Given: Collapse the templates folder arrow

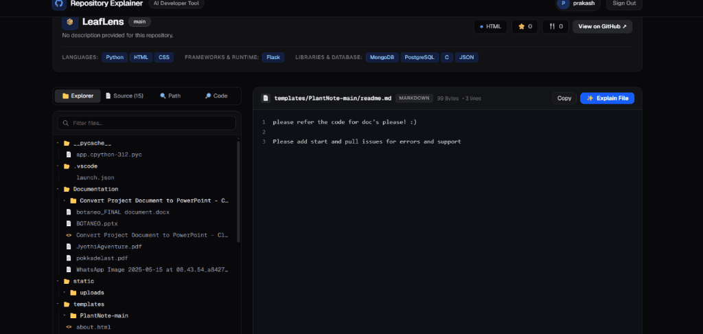Looking at the screenshot, I should pos(58,304).
